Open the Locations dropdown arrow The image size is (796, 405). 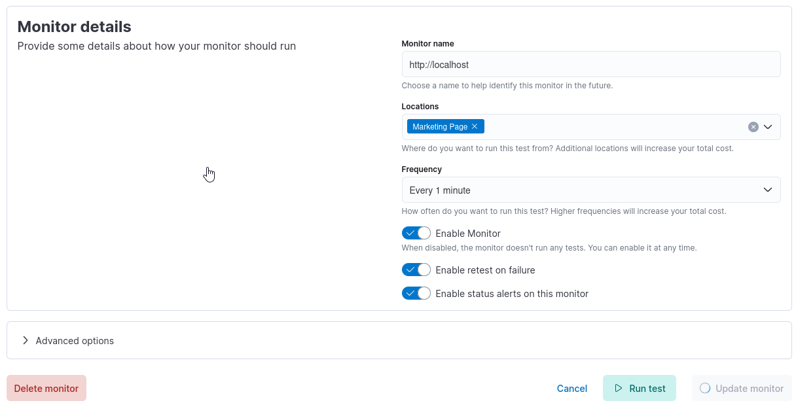click(768, 127)
